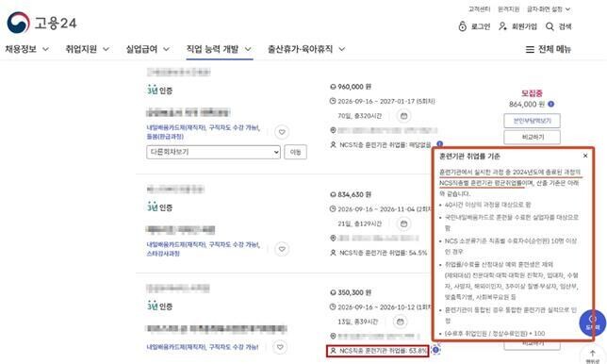The width and height of the screenshot is (607, 364).
Task: Expand the 실업급여 menu
Action: 147,49
